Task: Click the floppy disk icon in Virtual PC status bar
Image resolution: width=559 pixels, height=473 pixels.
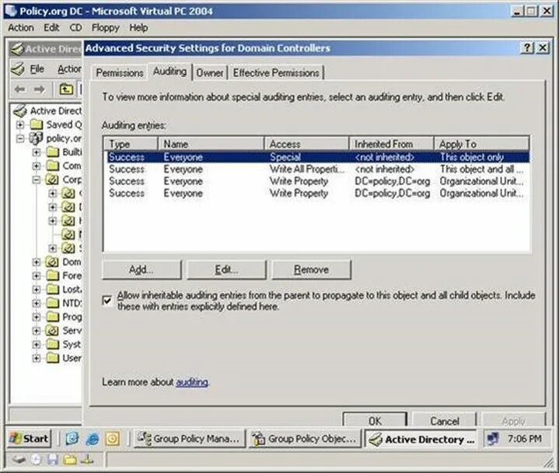Action: [x=53, y=460]
